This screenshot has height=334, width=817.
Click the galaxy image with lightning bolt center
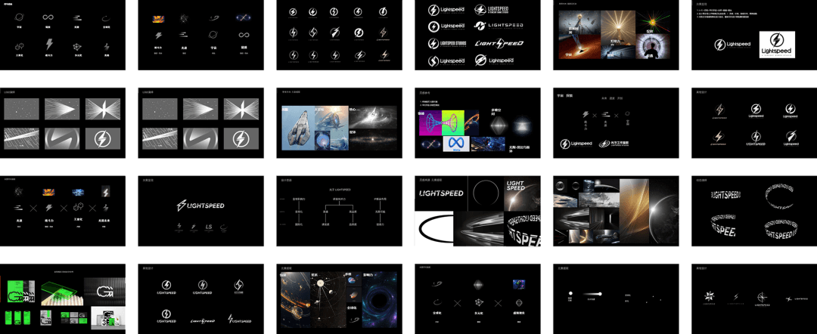click(372, 118)
